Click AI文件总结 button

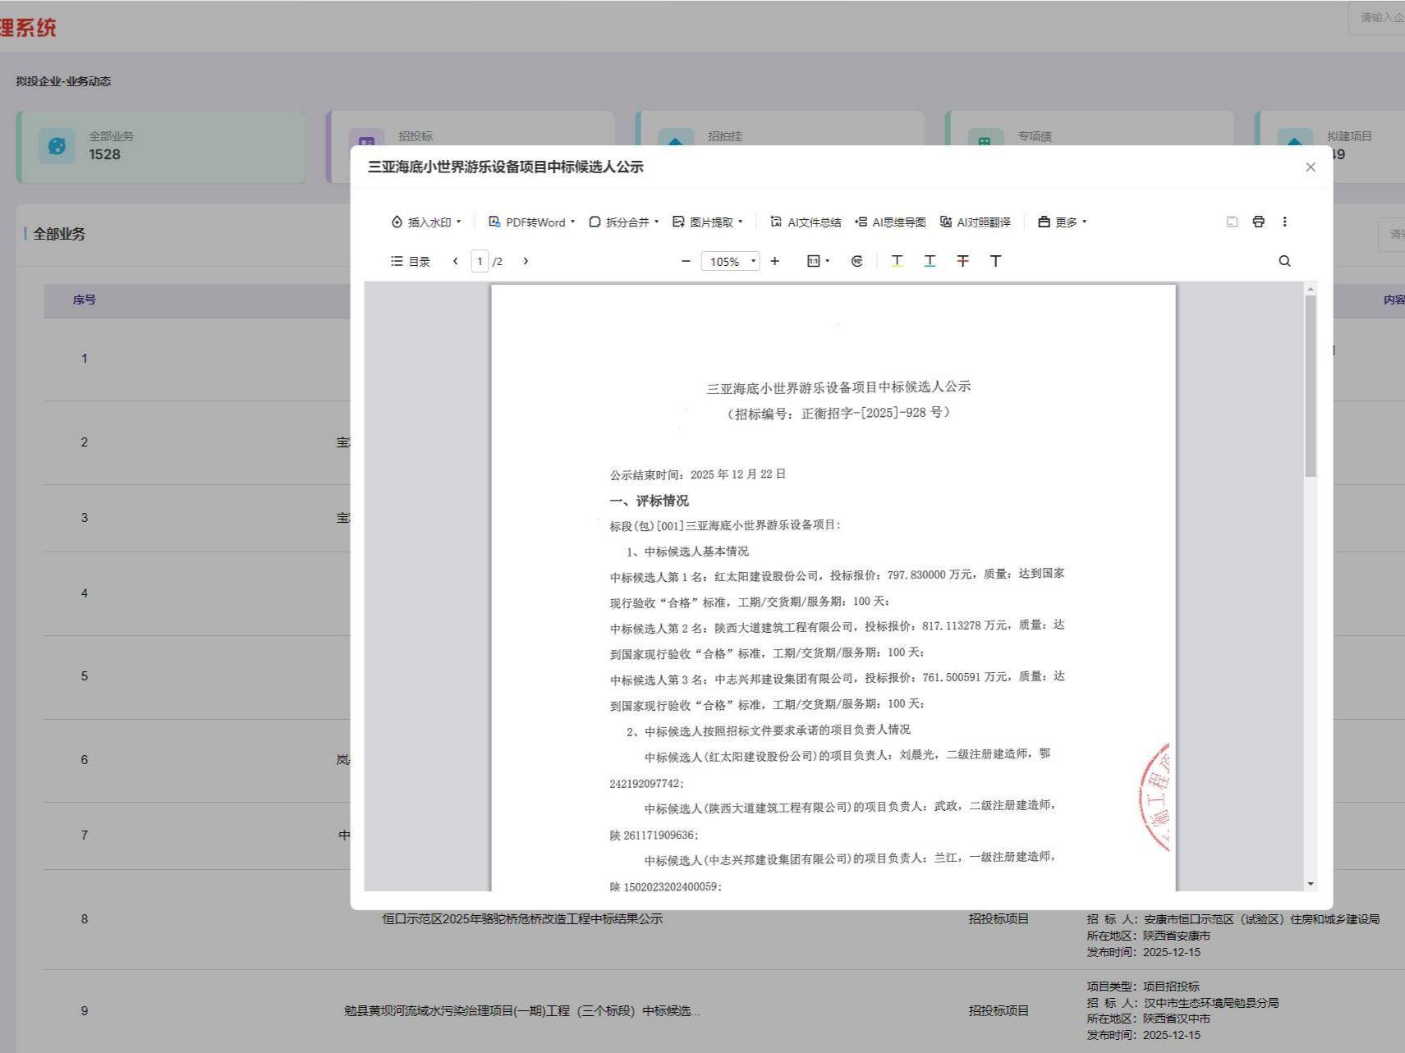[805, 222]
